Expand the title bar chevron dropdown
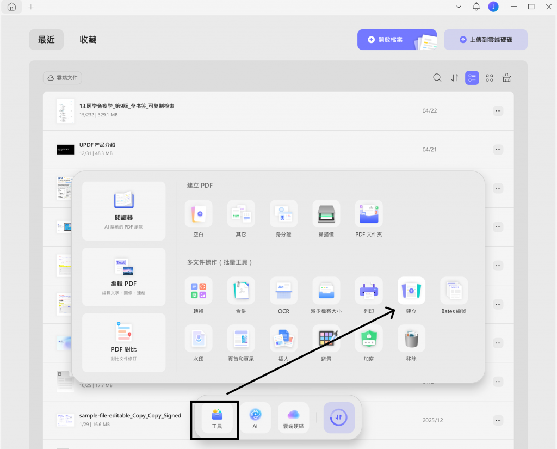 [459, 7]
